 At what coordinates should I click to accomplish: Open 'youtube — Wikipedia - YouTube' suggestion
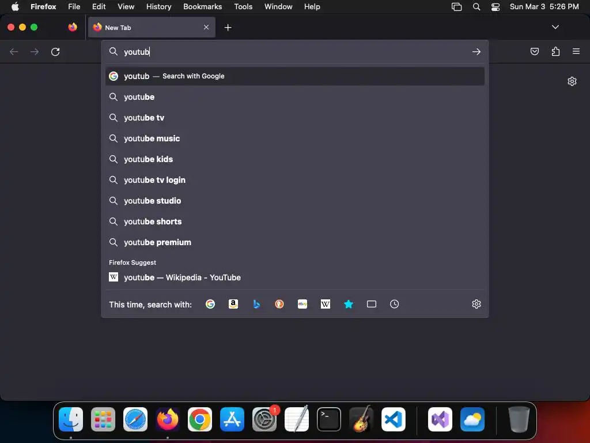295,277
